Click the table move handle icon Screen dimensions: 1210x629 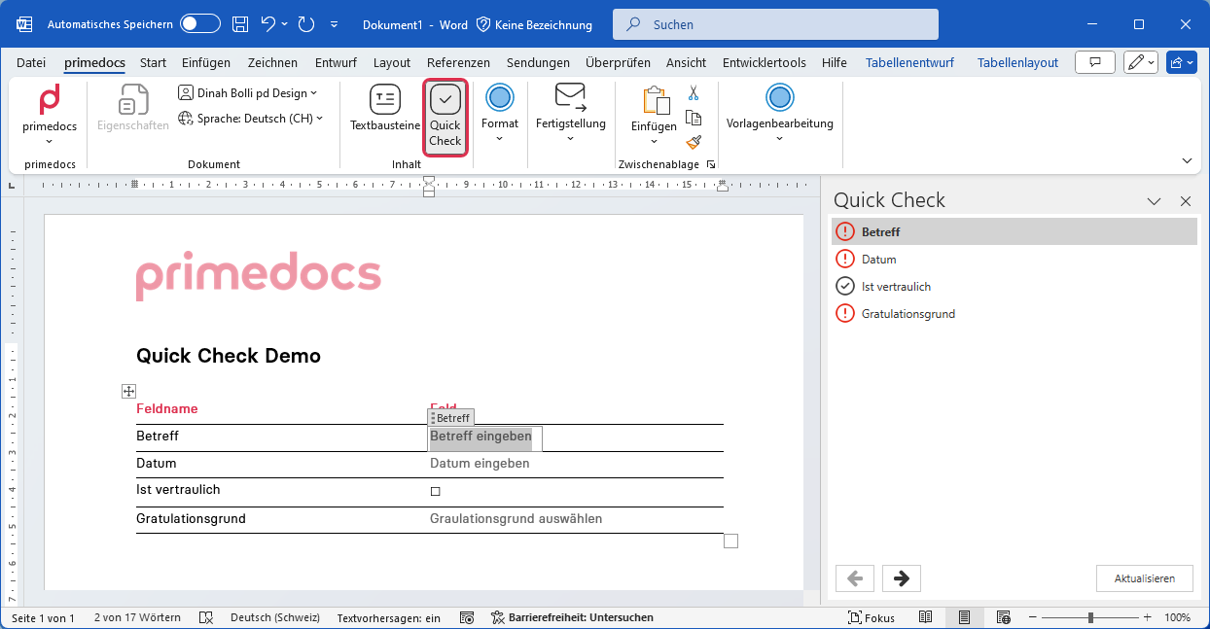point(127,391)
